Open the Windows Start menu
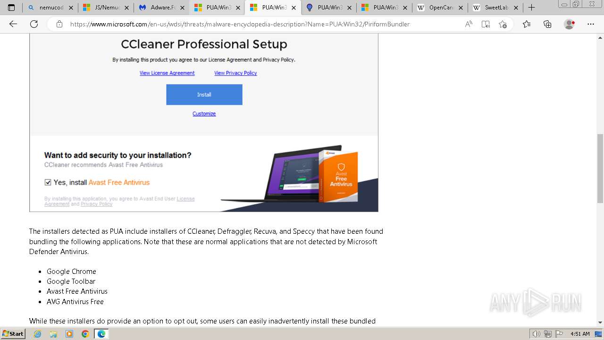Viewport: 604px width, 340px height. 13,333
